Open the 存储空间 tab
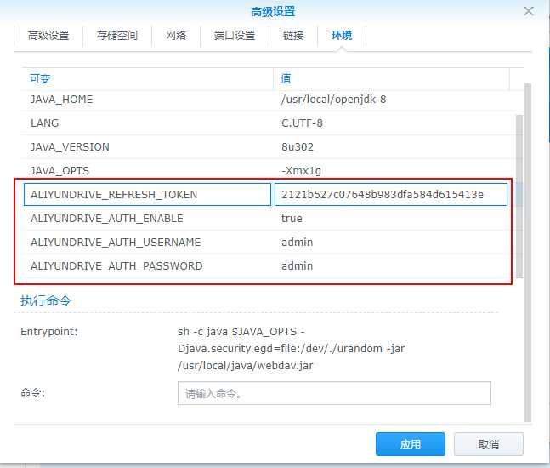Viewport: 550px width, 468px height. [117, 36]
